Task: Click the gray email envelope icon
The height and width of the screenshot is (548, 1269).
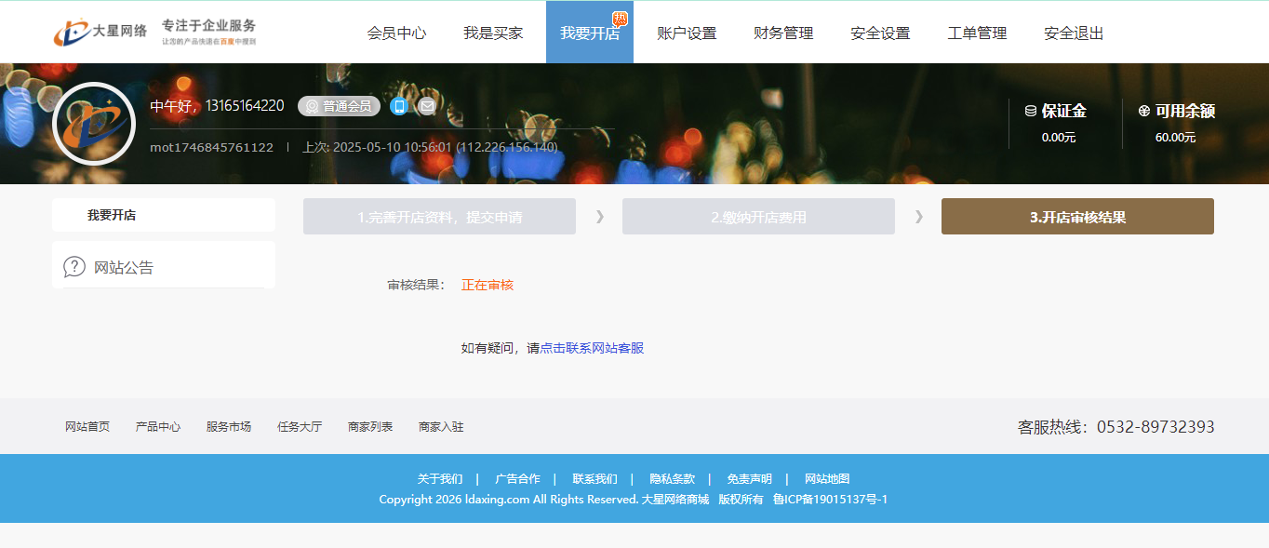Action: click(426, 106)
